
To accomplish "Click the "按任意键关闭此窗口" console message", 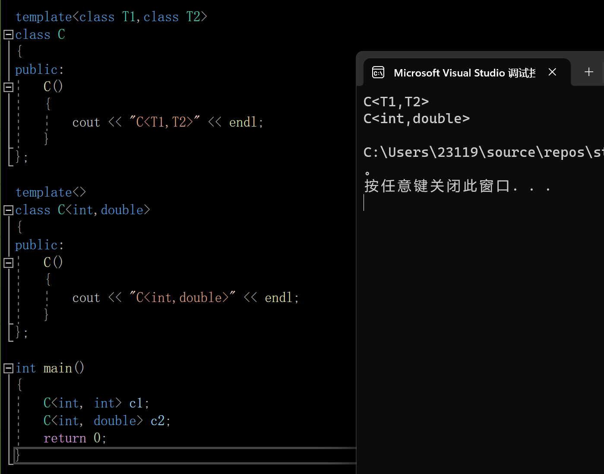I will point(437,186).
